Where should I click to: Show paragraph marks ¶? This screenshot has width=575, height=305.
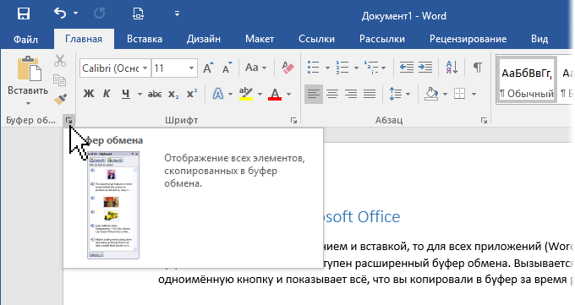tap(477, 68)
